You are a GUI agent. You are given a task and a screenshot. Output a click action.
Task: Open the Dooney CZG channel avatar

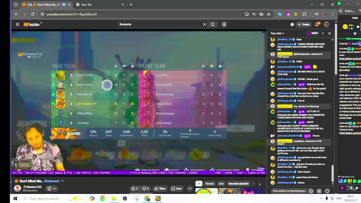17,188
